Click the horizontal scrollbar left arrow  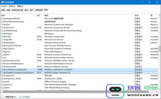coord(1,92)
